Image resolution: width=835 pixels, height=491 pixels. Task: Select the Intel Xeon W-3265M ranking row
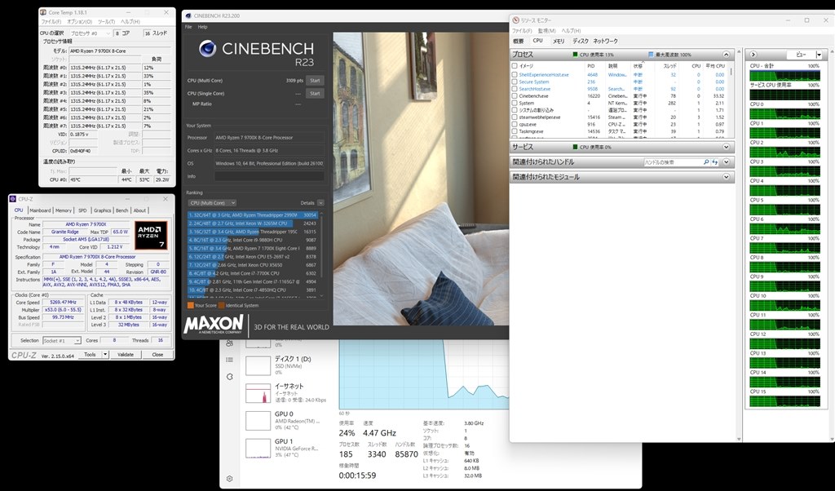pos(253,223)
